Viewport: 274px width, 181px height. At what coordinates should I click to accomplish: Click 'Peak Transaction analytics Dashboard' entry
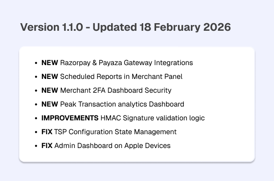tap(122, 104)
